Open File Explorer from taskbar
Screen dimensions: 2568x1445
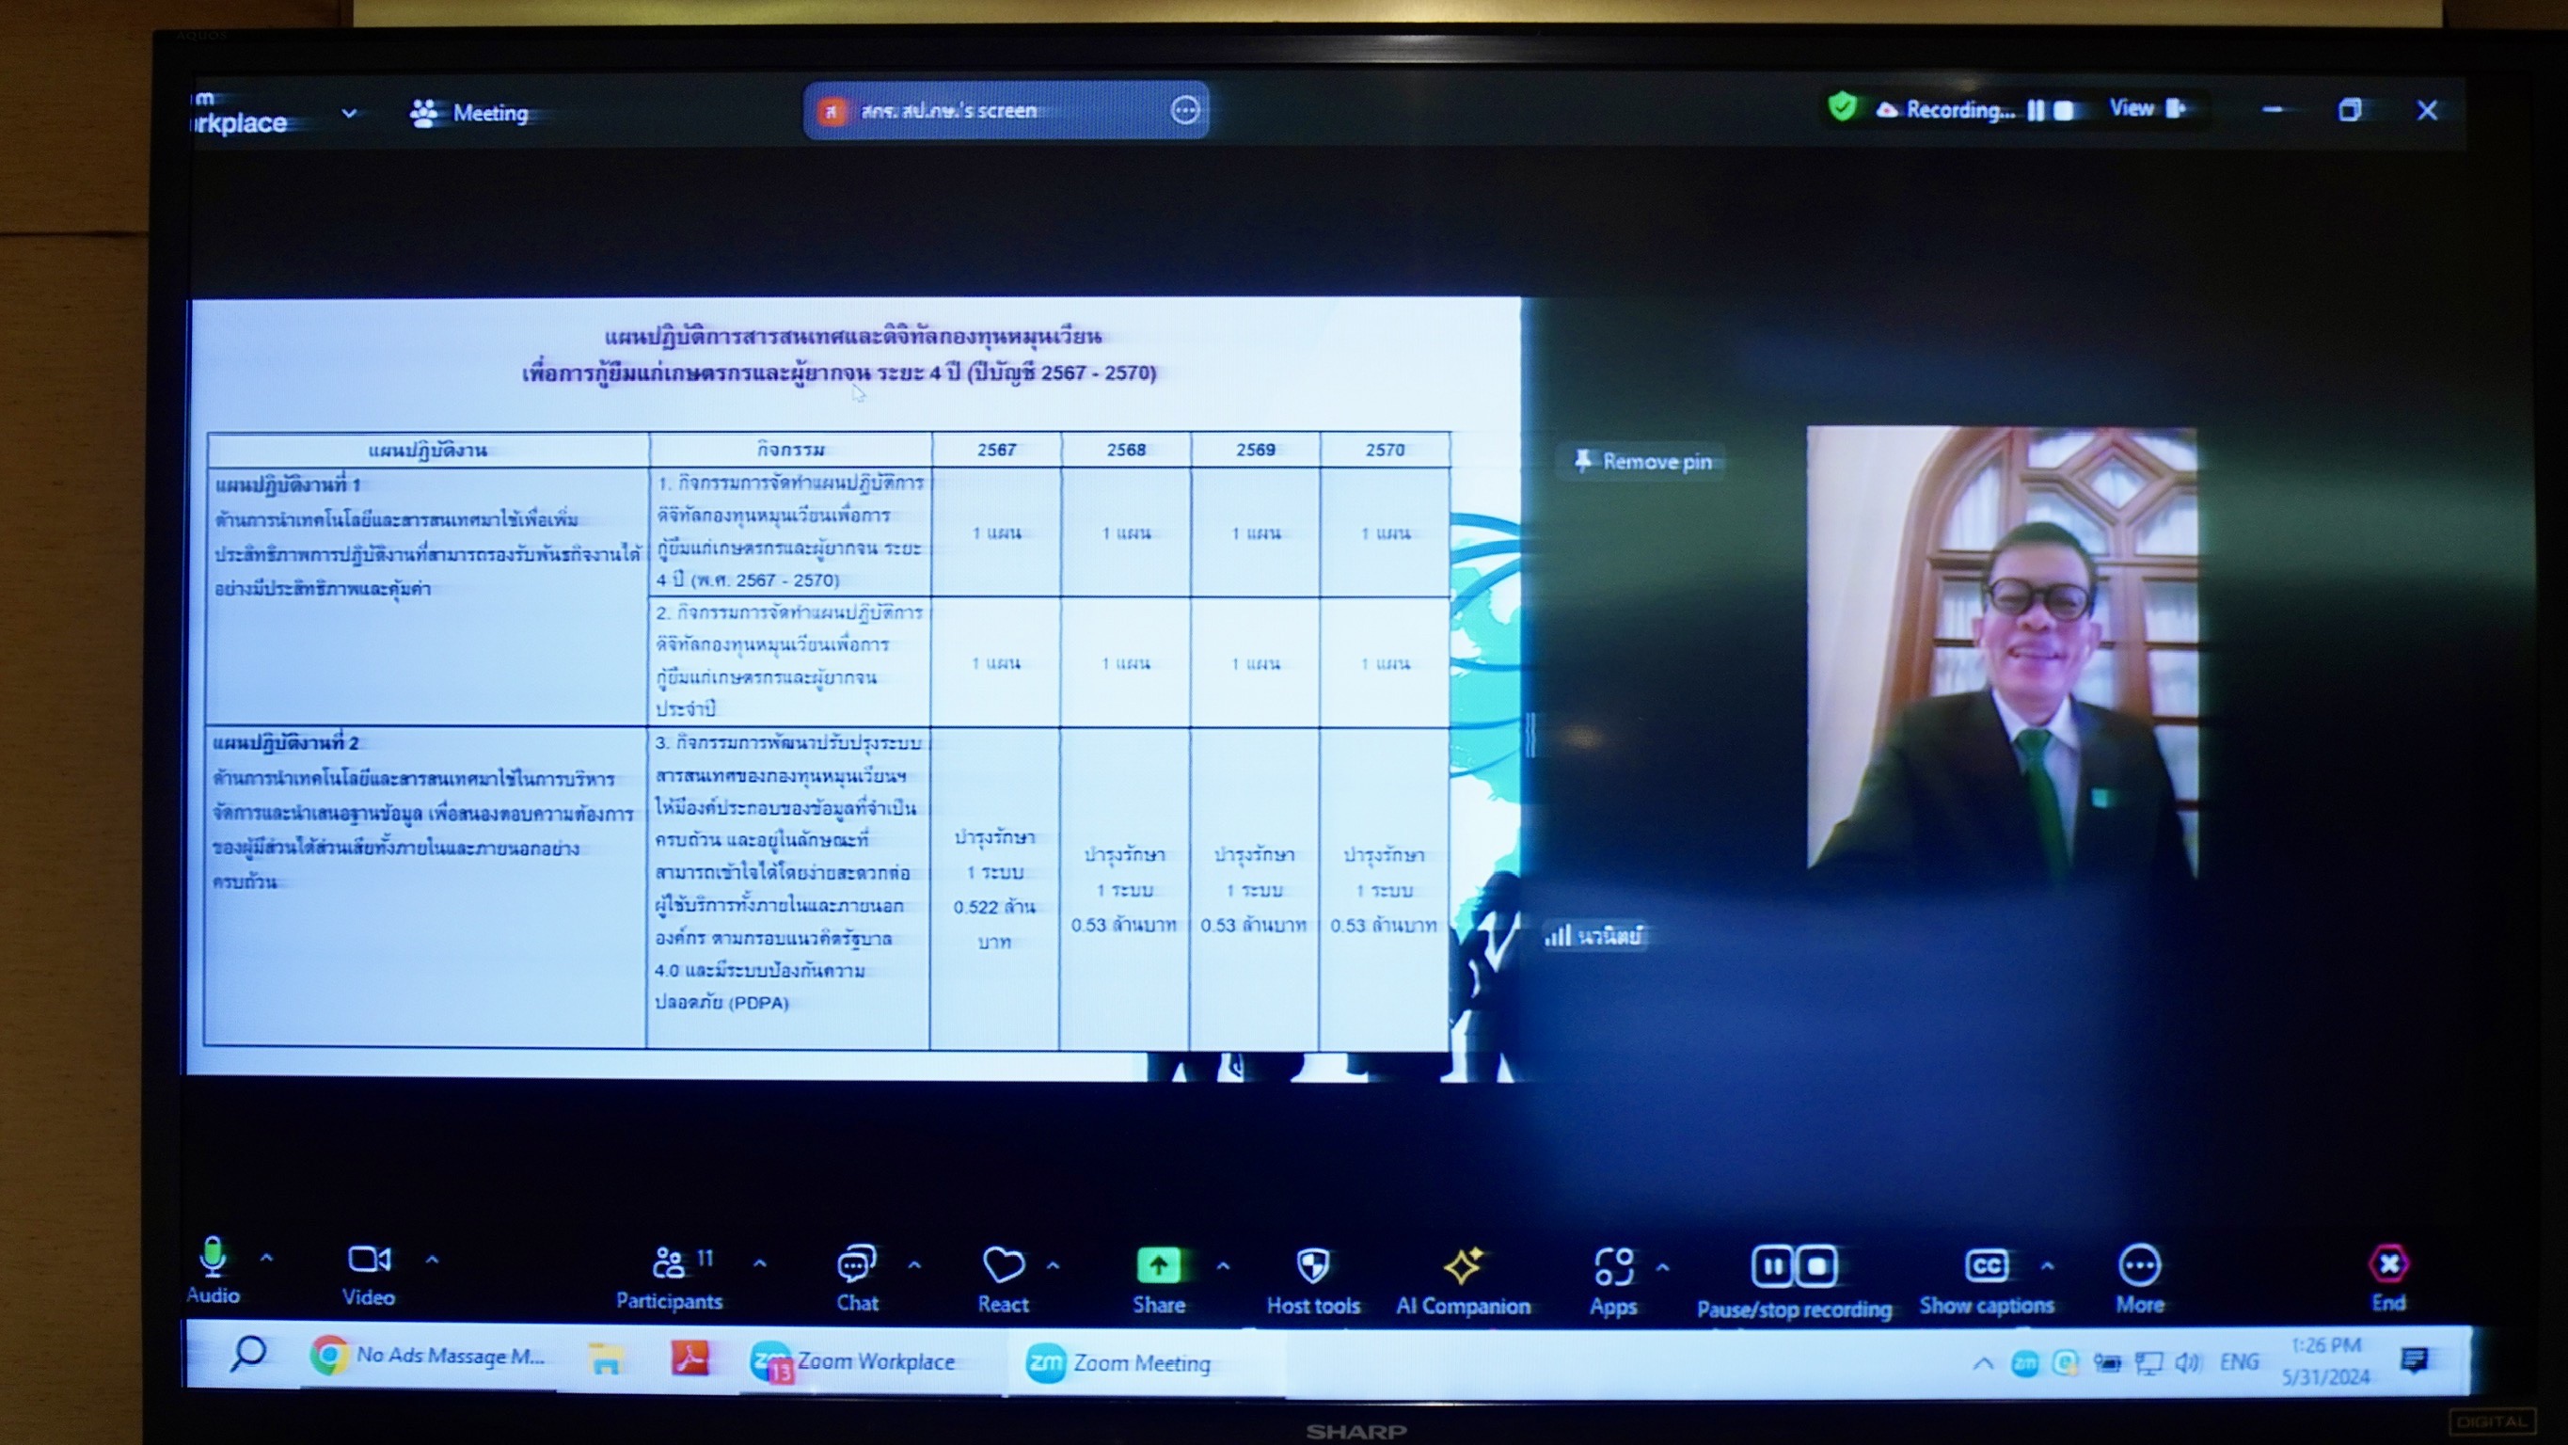coord(605,1358)
